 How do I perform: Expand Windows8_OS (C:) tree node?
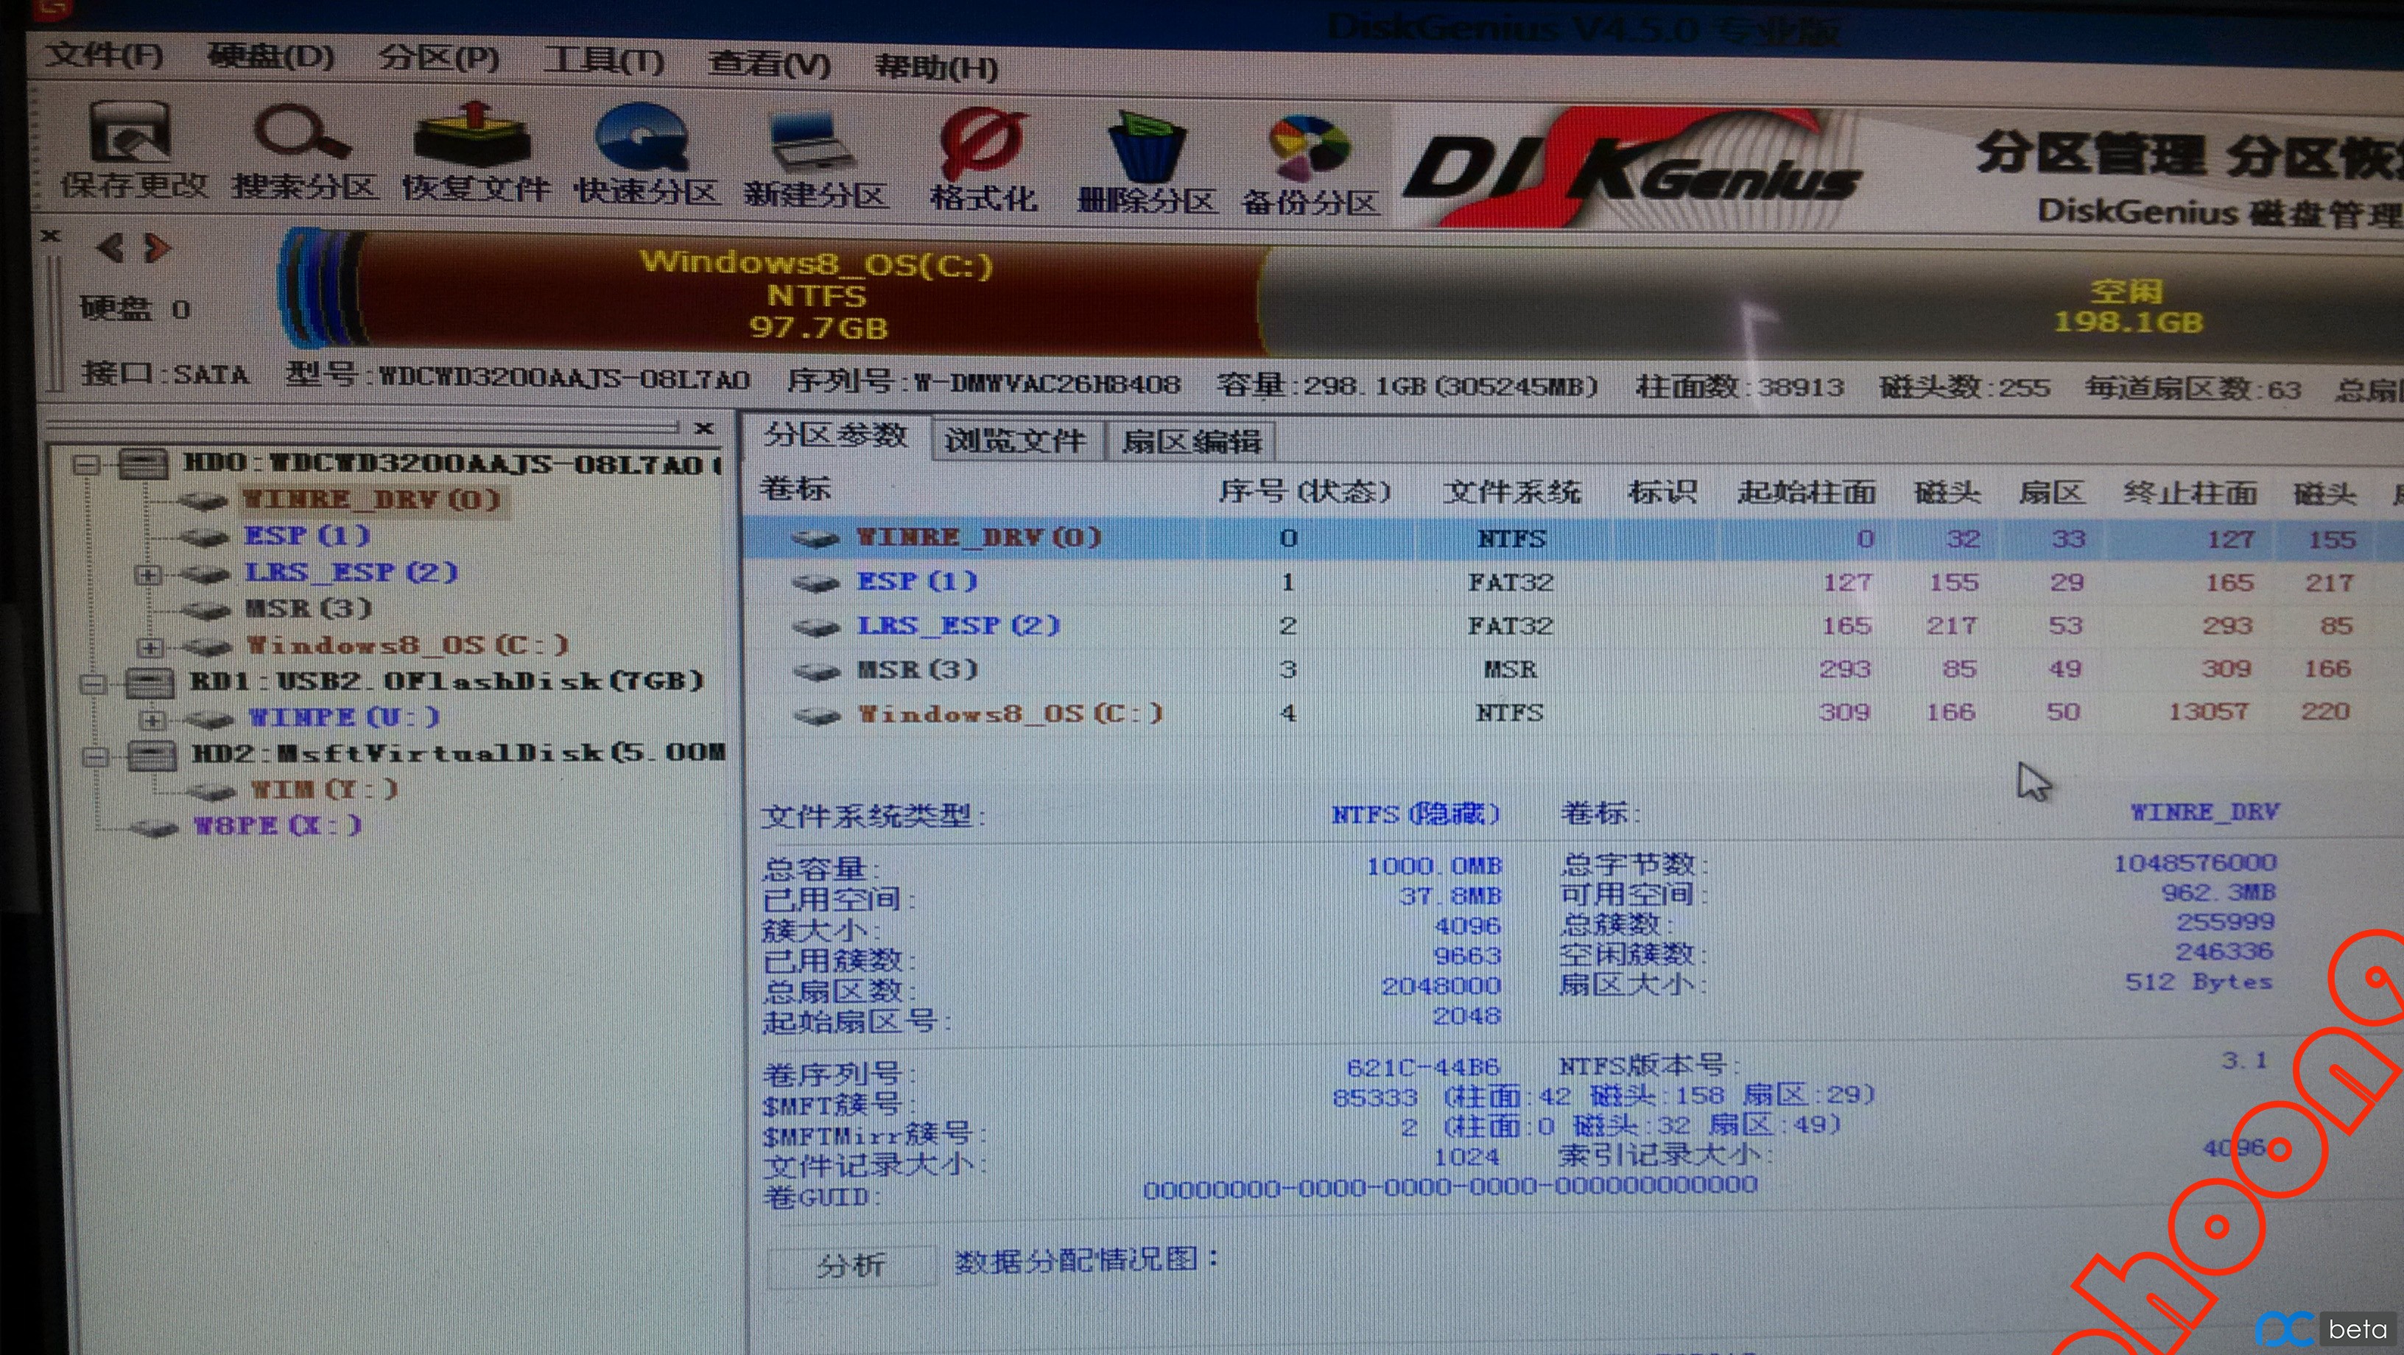(150, 647)
